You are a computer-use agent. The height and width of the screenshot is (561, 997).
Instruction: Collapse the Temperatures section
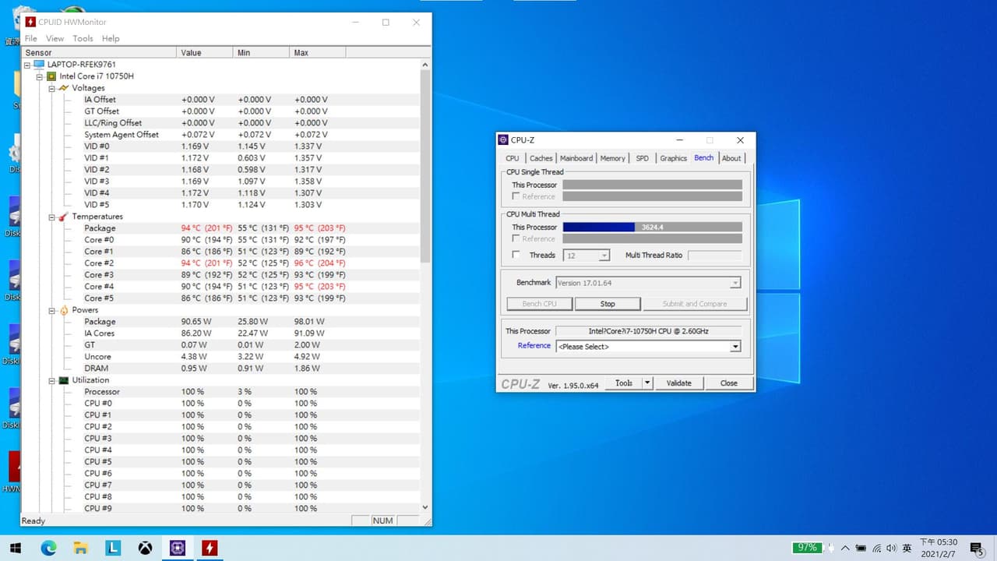52,217
